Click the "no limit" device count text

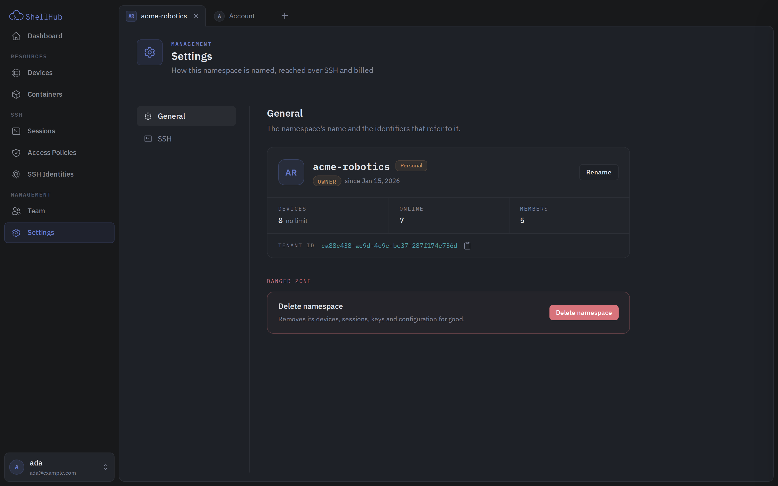tap(296, 221)
